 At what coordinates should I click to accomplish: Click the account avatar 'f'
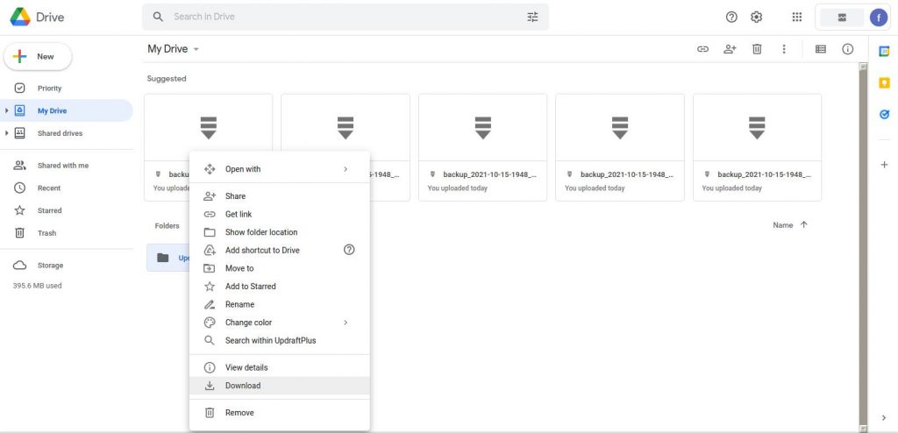(x=879, y=18)
